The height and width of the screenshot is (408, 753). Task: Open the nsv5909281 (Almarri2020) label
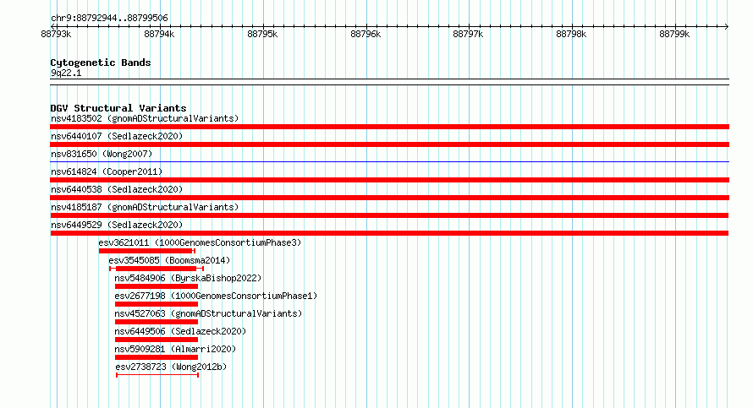tap(175, 349)
